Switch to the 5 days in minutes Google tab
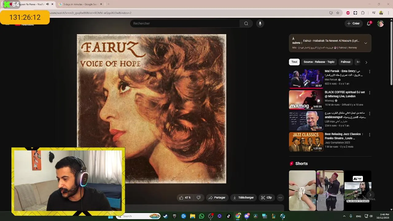393x221 pixels. (x=80, y=4)
